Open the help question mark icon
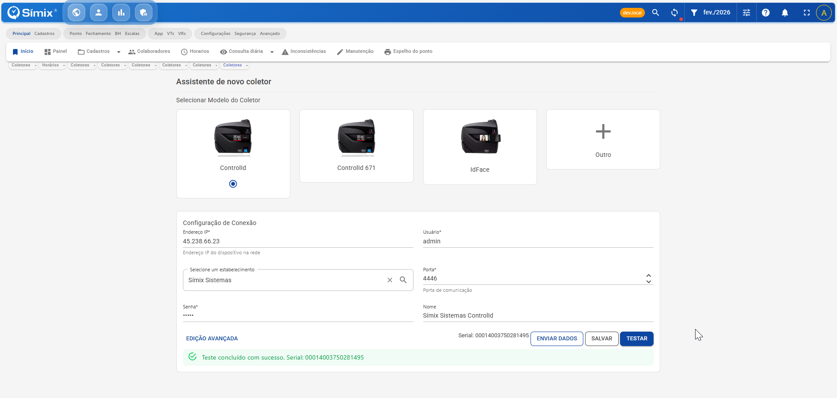 coord(766,13)
